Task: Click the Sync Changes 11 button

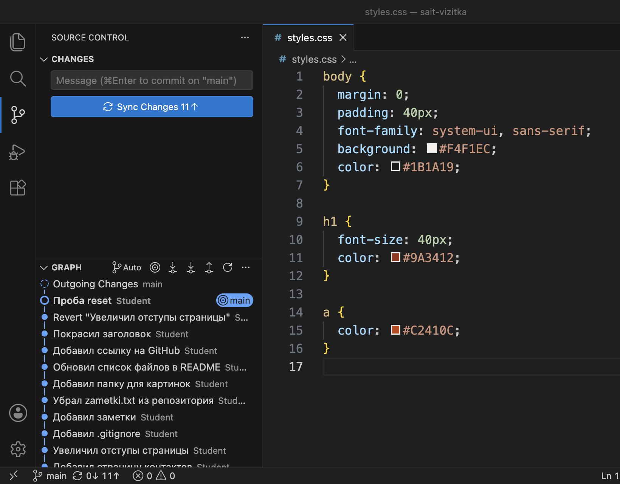Action: (x=152, y=107)
